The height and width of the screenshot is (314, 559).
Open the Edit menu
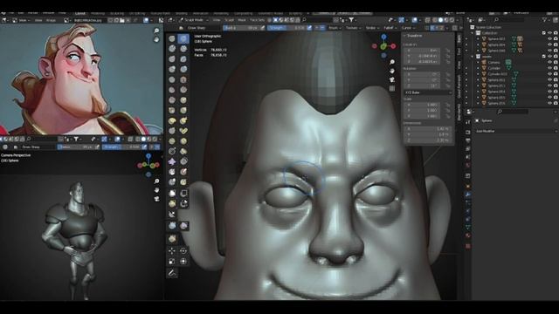pyautogui.click(x=21, y=13)
